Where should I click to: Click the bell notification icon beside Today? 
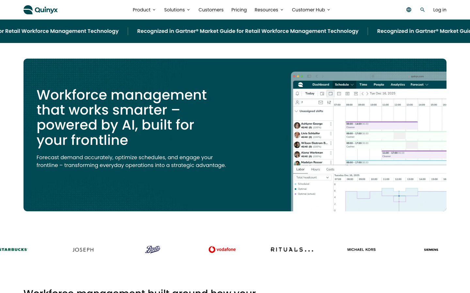click(297, 93)
